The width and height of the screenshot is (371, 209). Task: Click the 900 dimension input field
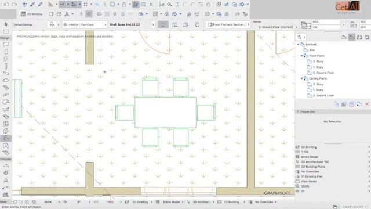pos(326,22)
